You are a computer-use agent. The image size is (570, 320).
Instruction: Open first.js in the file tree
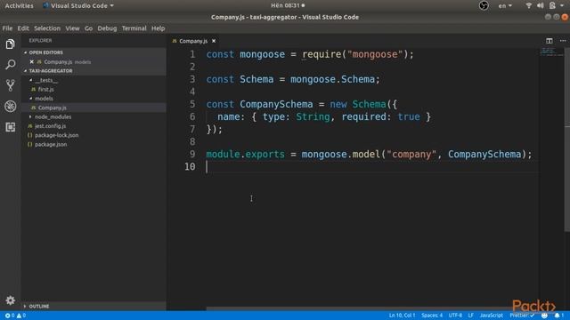click(45, 89)
